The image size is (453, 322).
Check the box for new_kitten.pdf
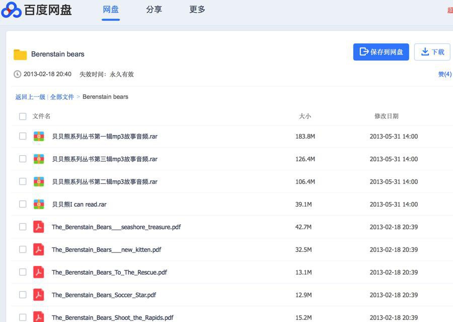23,249
